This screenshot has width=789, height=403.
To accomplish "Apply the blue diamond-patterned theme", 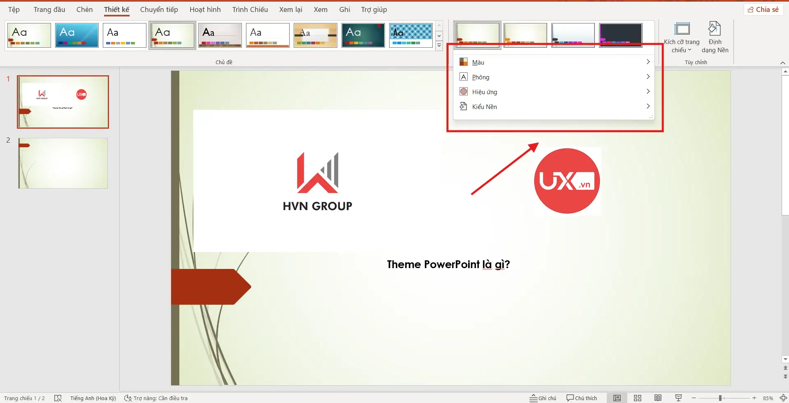I will 411,35.
